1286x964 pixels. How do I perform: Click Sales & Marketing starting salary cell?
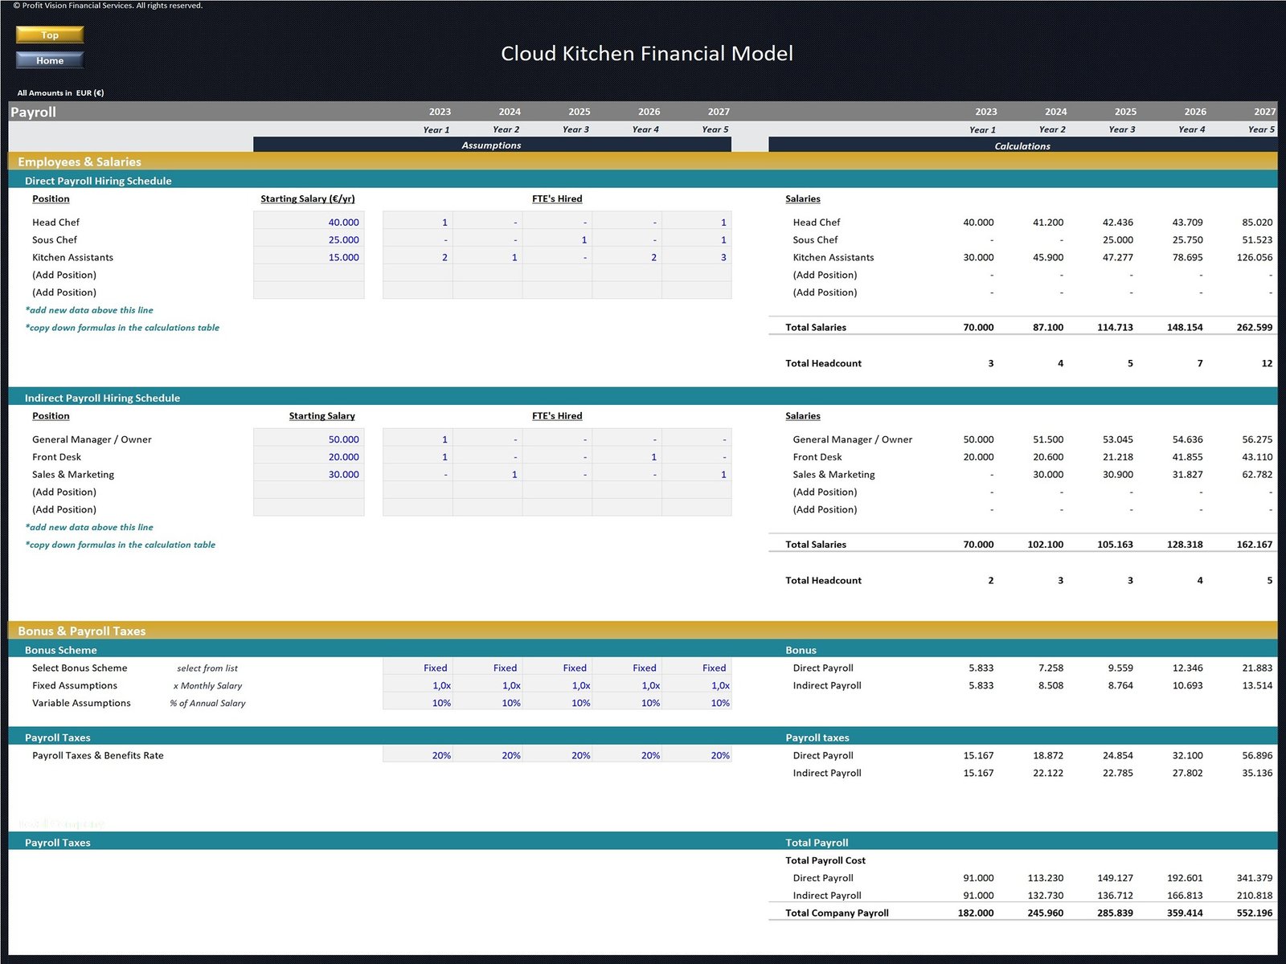309,475
